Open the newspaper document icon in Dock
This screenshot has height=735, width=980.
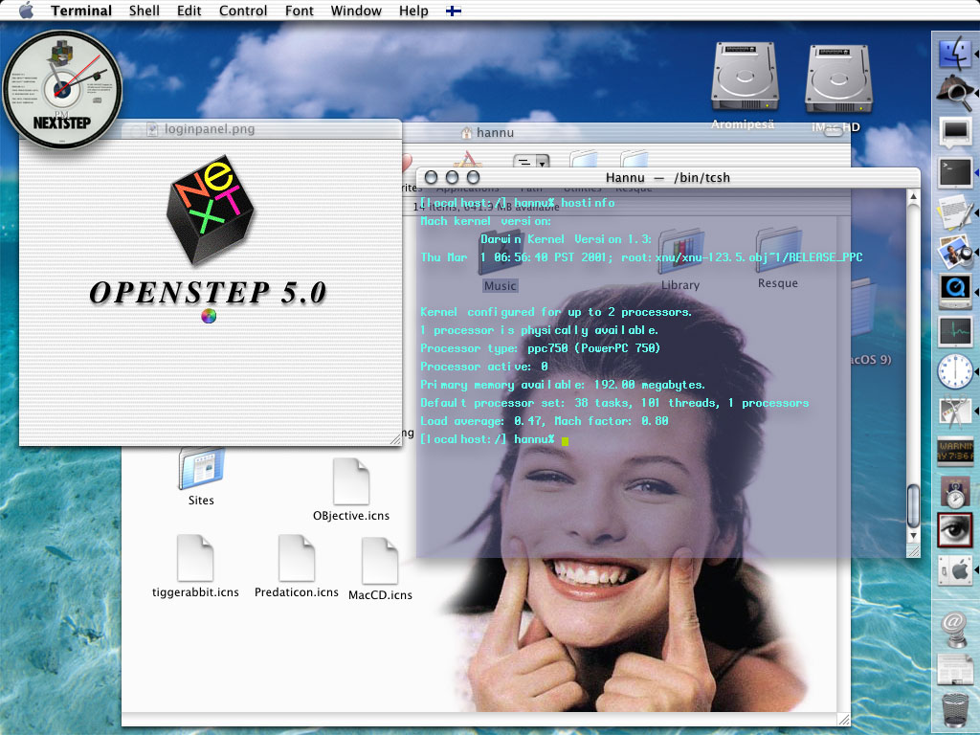click(955, 670)
